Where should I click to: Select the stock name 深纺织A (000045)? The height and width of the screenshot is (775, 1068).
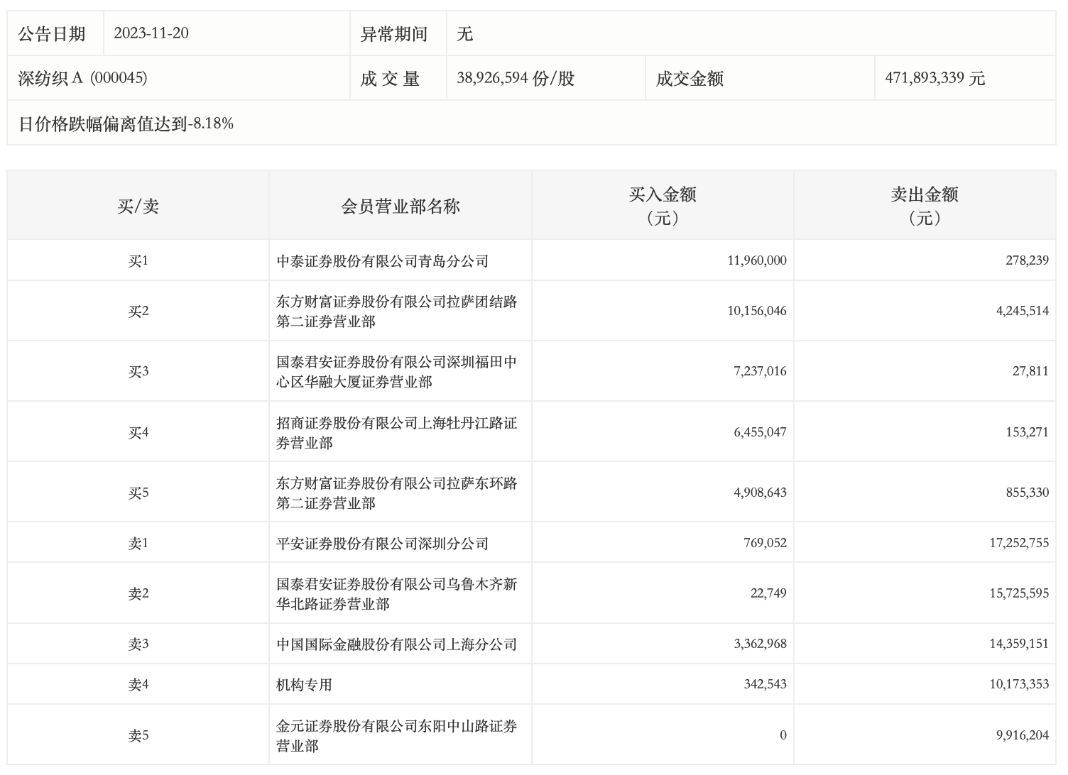coord(82,78)
